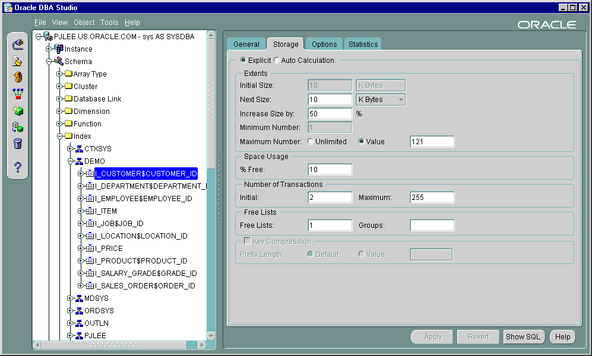Open the Object menu

click(x=84, y=23)
